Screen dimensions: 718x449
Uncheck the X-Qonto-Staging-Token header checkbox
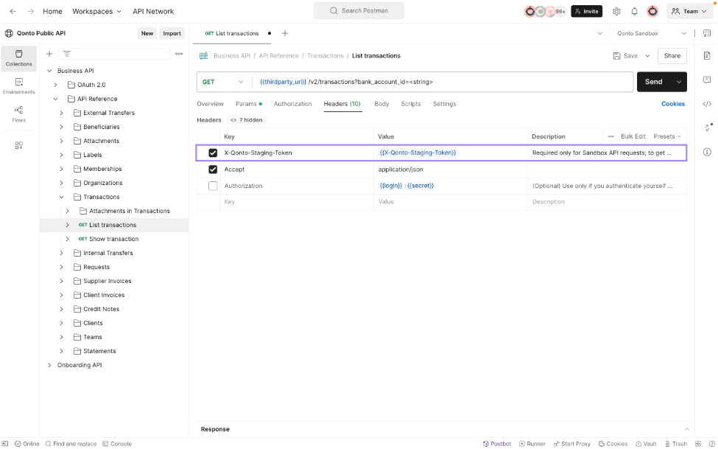pyautogui.click(x=213, y=153)
